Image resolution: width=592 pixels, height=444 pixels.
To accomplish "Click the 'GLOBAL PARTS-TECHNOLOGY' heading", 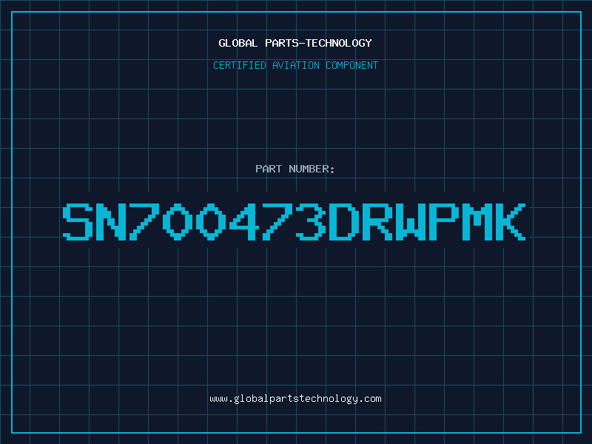I will tap(295, 43).
